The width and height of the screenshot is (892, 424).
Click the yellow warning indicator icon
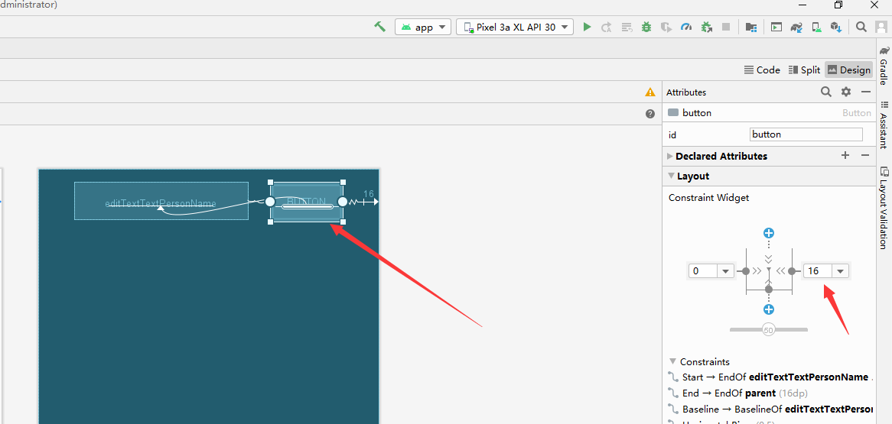click(x=650, y=92)
